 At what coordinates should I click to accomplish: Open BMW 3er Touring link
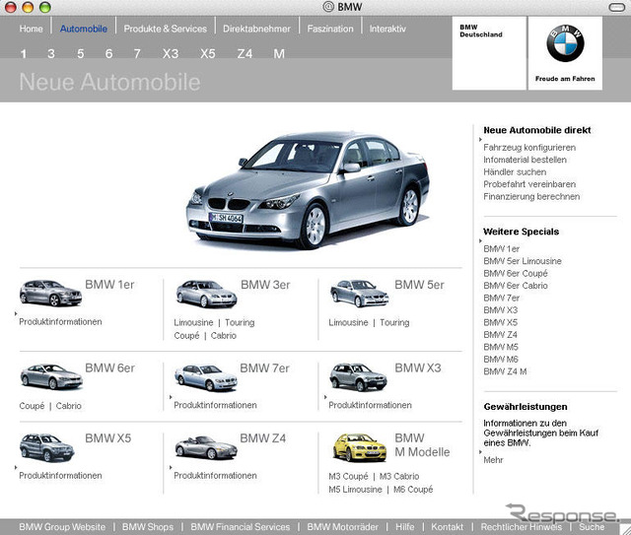(x=240, y=322)
